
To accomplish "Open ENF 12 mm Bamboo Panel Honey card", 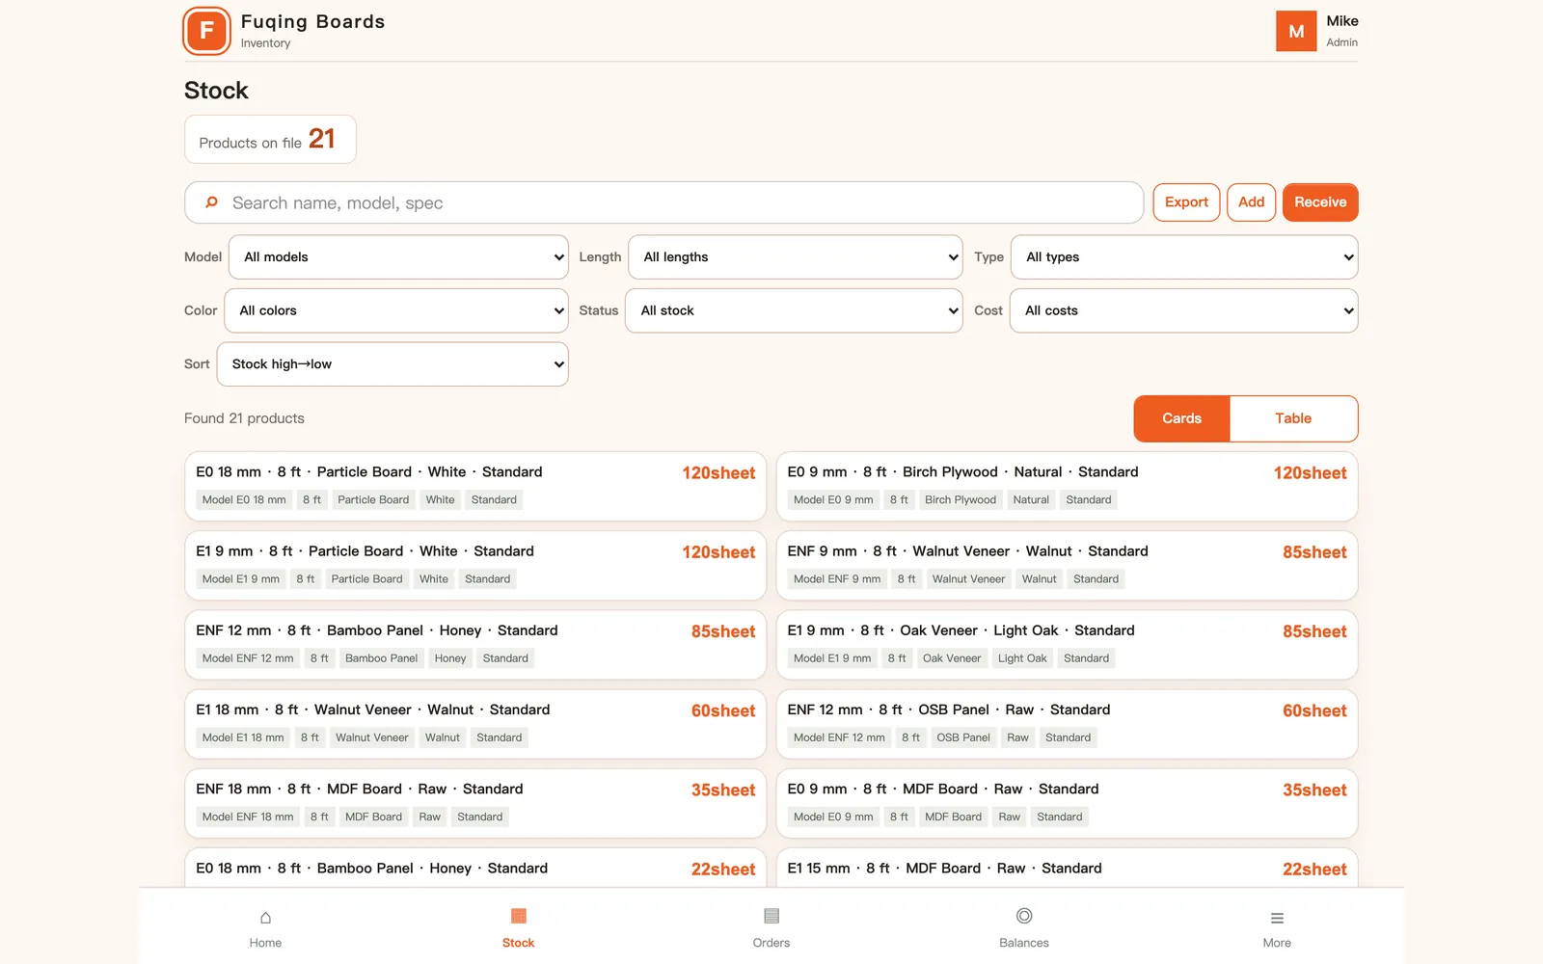I will point(475,644).
